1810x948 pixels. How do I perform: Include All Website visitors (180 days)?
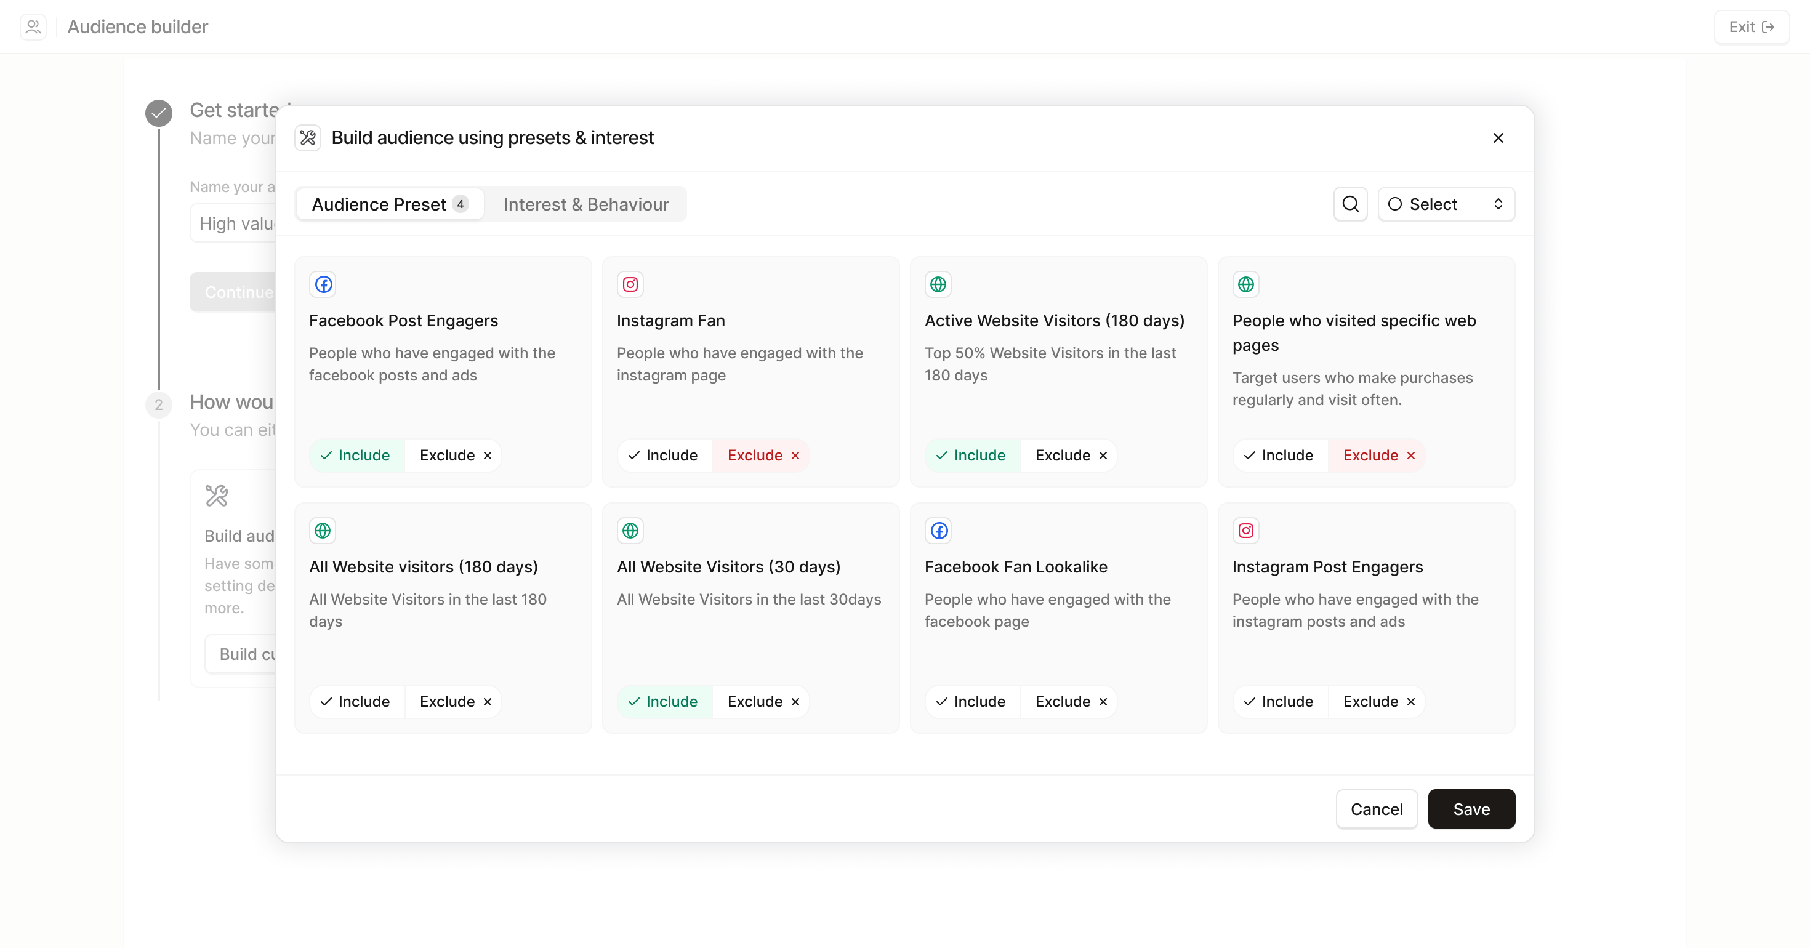(x=357, y=701)
